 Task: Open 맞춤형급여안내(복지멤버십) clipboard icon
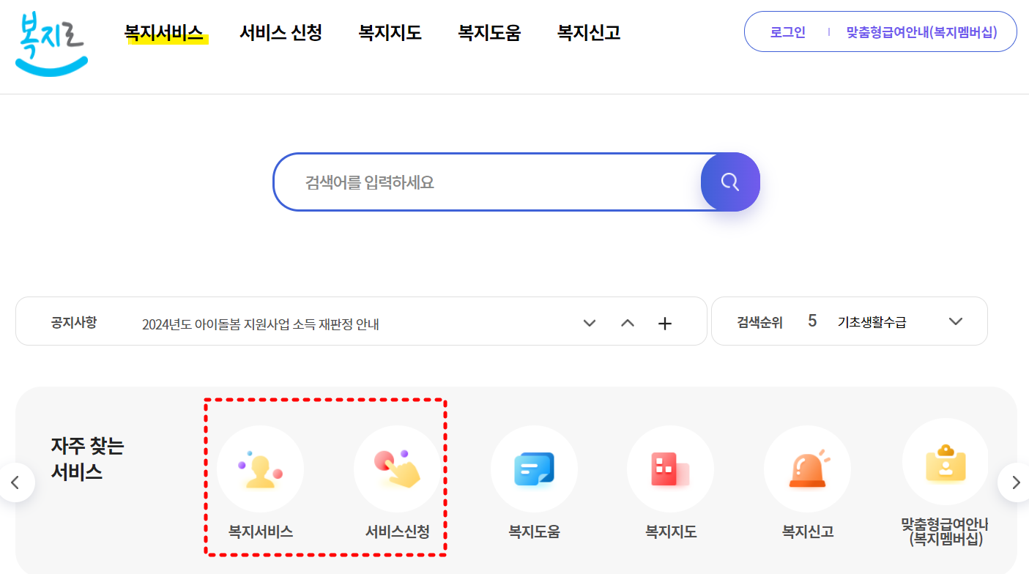[x=945, y=463]
